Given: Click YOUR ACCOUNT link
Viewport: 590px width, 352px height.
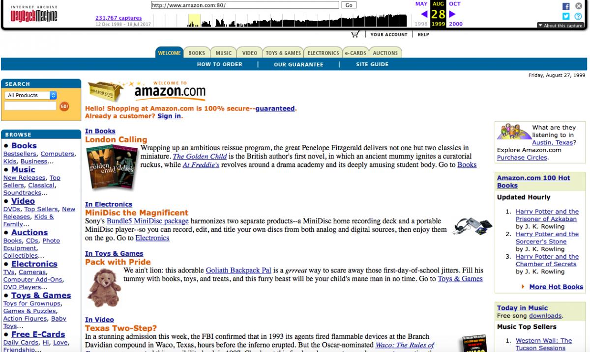Looking at the screenshot, I should coord(389,35).
